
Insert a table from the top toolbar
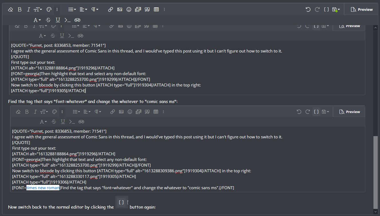tap(156, 9)
